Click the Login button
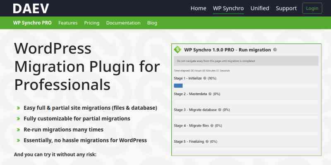The image size is (331, 165). 312,8
